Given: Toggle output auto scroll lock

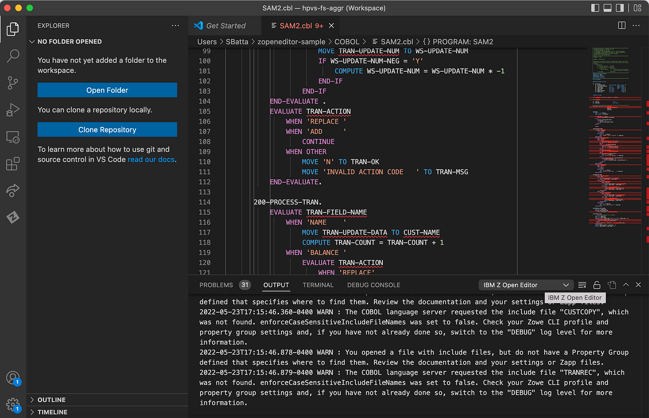Looking at the screenshot, I should (x=597, y=285).
